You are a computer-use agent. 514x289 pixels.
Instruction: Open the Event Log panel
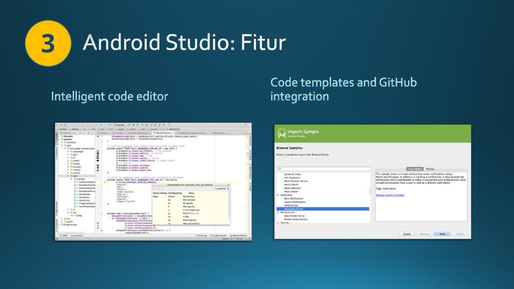click(201, 236)
